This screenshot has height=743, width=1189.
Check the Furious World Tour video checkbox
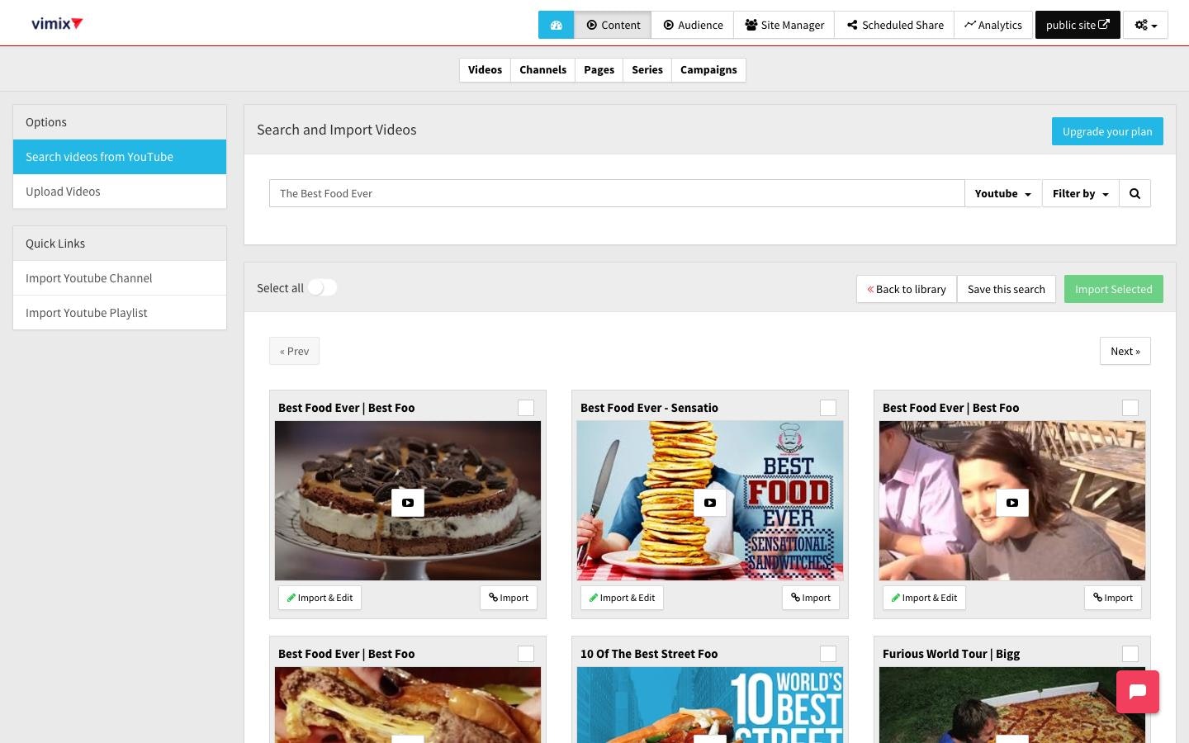click(x=1130, y=654)
